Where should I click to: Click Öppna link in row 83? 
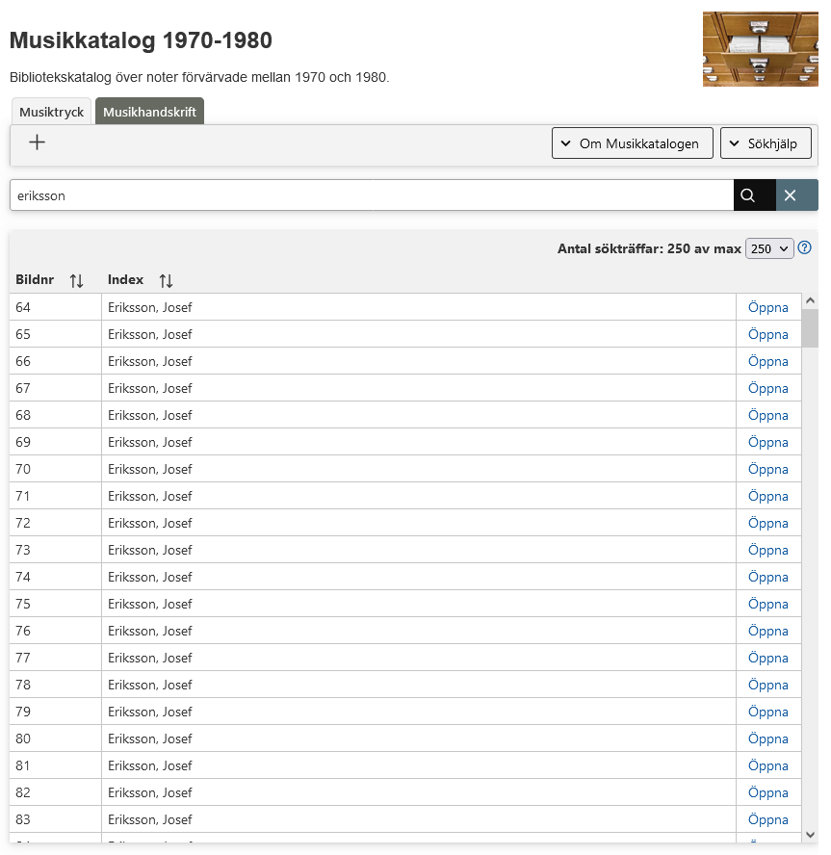point(767,820)
